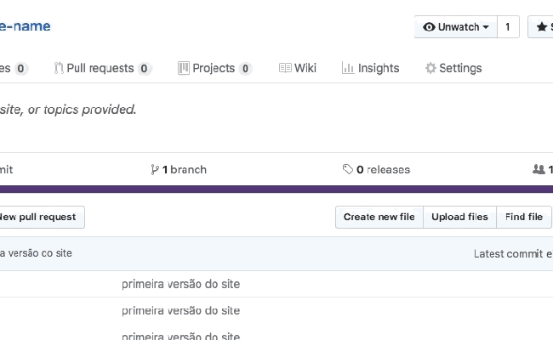Click the Wiki book icon
Image resolution: width=553 pixels, height=340 pixels.
285,68
